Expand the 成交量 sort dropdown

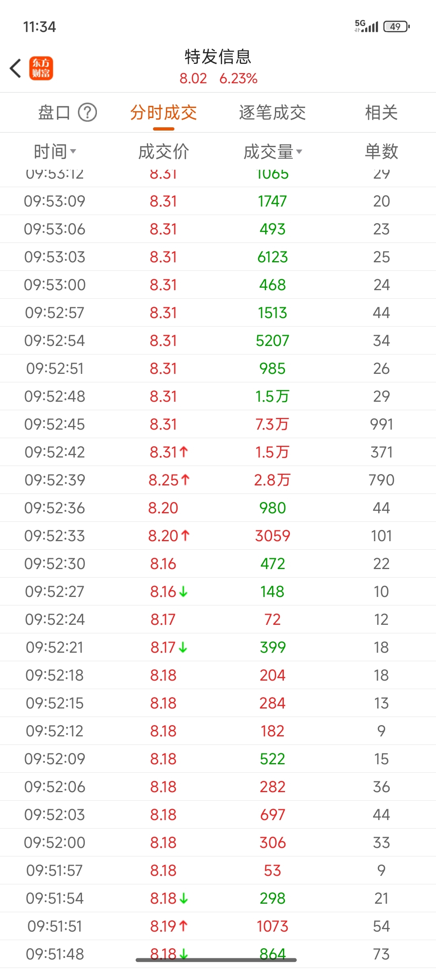299,152
